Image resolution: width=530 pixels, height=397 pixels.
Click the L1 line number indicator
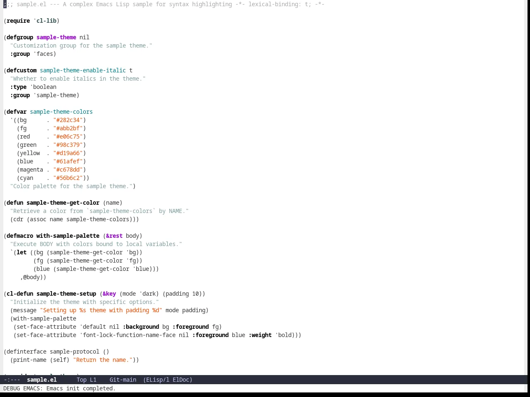[x=93, y=380]
